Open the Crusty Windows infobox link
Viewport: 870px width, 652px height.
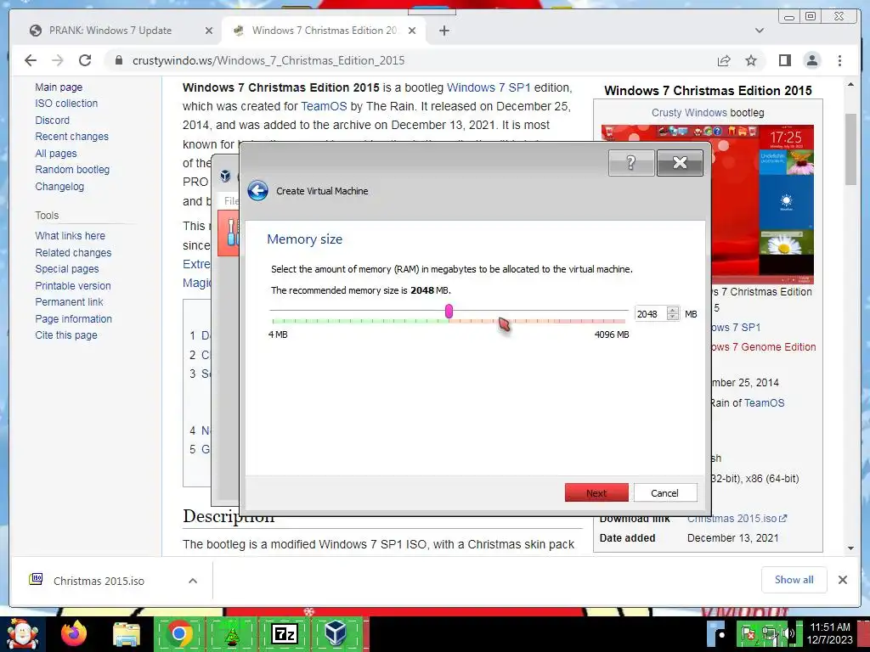click(x=688, y=113)
